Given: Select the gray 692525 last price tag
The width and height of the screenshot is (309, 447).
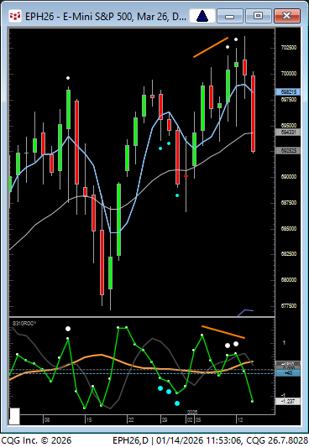Looking at the screenshot, I should coord(288,150).
